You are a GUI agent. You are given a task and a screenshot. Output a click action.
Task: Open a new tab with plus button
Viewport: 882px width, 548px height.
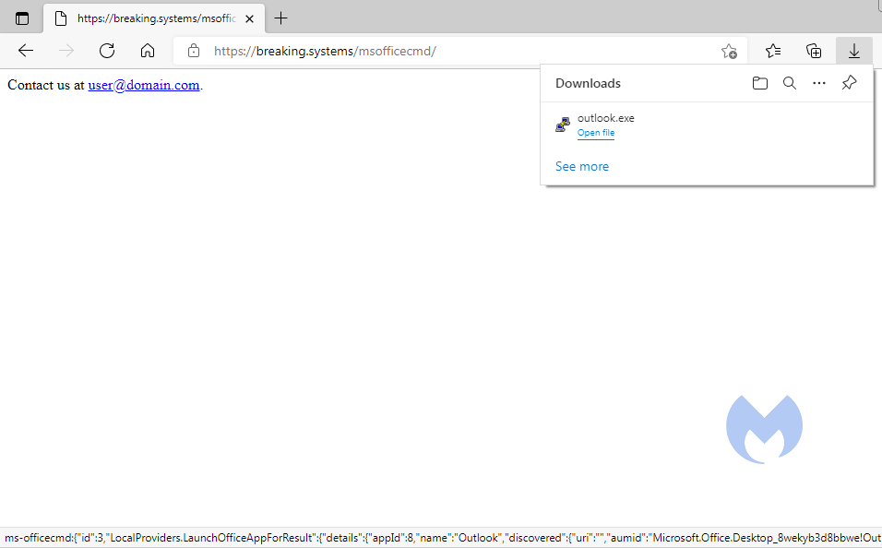[281, 18]
